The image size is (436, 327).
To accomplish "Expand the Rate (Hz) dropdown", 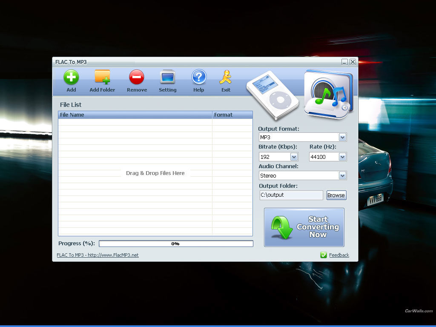I will pyautogui.click(x=342, y=157).
